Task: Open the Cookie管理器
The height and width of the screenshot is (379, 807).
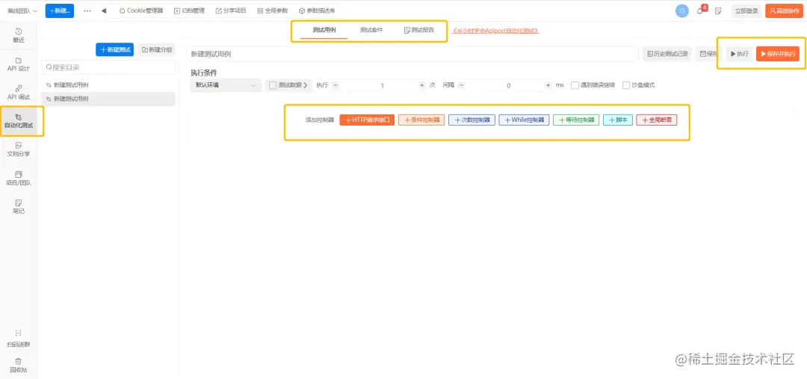Action: (x=141, y=10)
